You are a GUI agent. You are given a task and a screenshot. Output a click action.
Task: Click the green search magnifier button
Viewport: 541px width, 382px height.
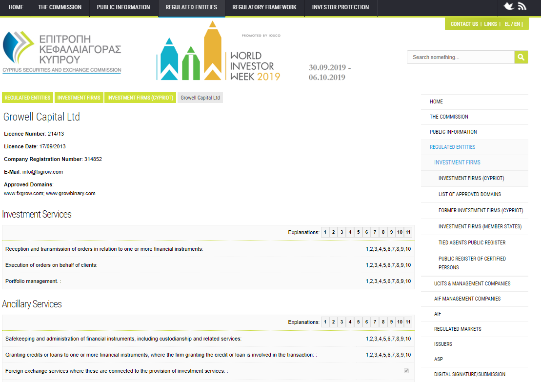coord(521,57)
